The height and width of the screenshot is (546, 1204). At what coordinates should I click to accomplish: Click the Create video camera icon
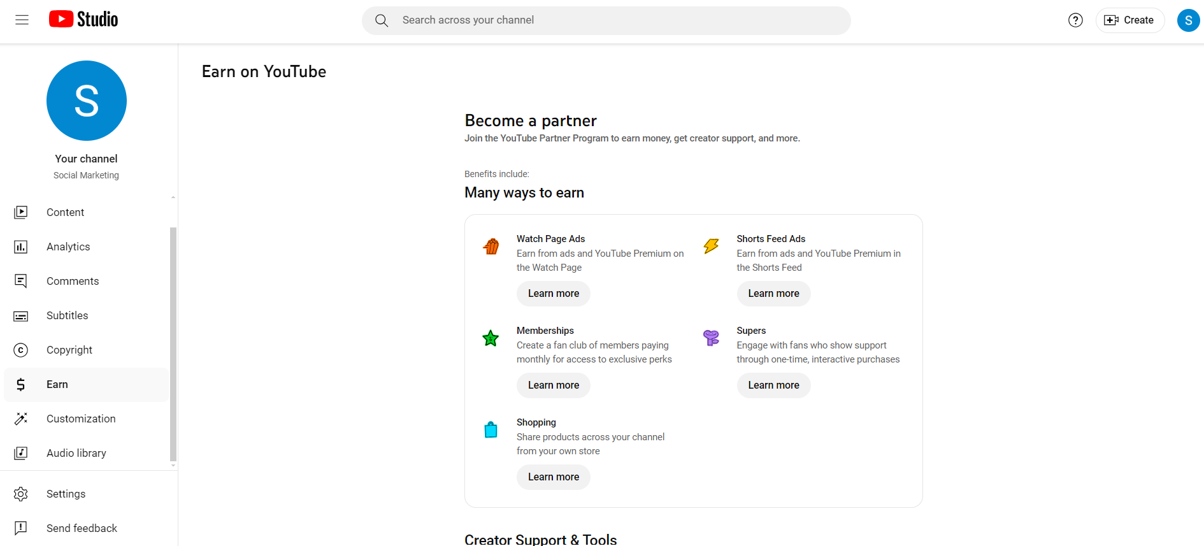pyautogui.click(x=1111, y=20)
